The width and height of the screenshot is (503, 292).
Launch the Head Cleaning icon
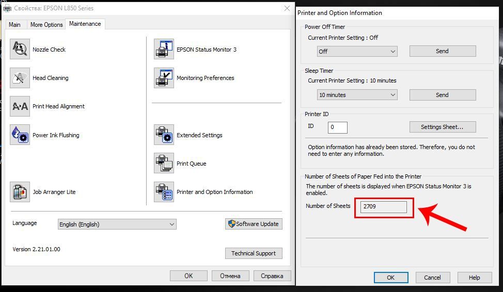[x=20, y=77]
